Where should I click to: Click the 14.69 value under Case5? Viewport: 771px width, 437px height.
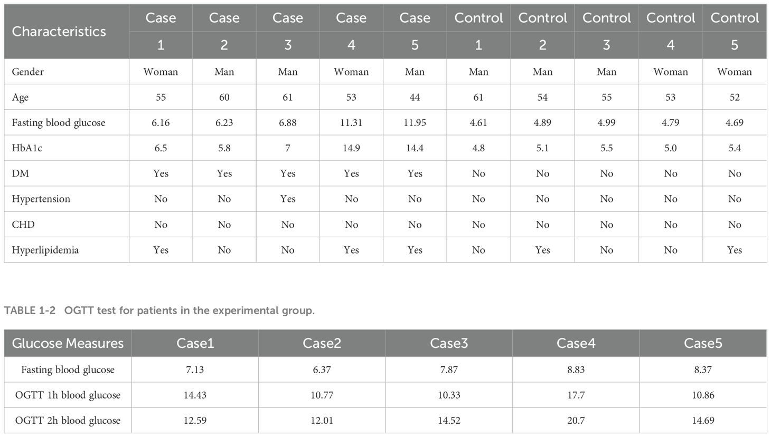[703, 421]
